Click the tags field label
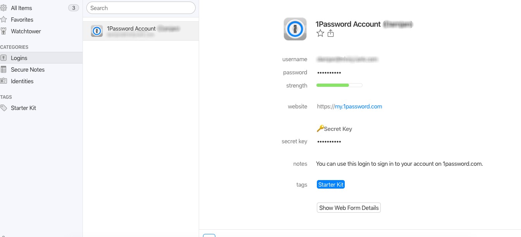Screen dimensions: 521x237 point(302,185)
